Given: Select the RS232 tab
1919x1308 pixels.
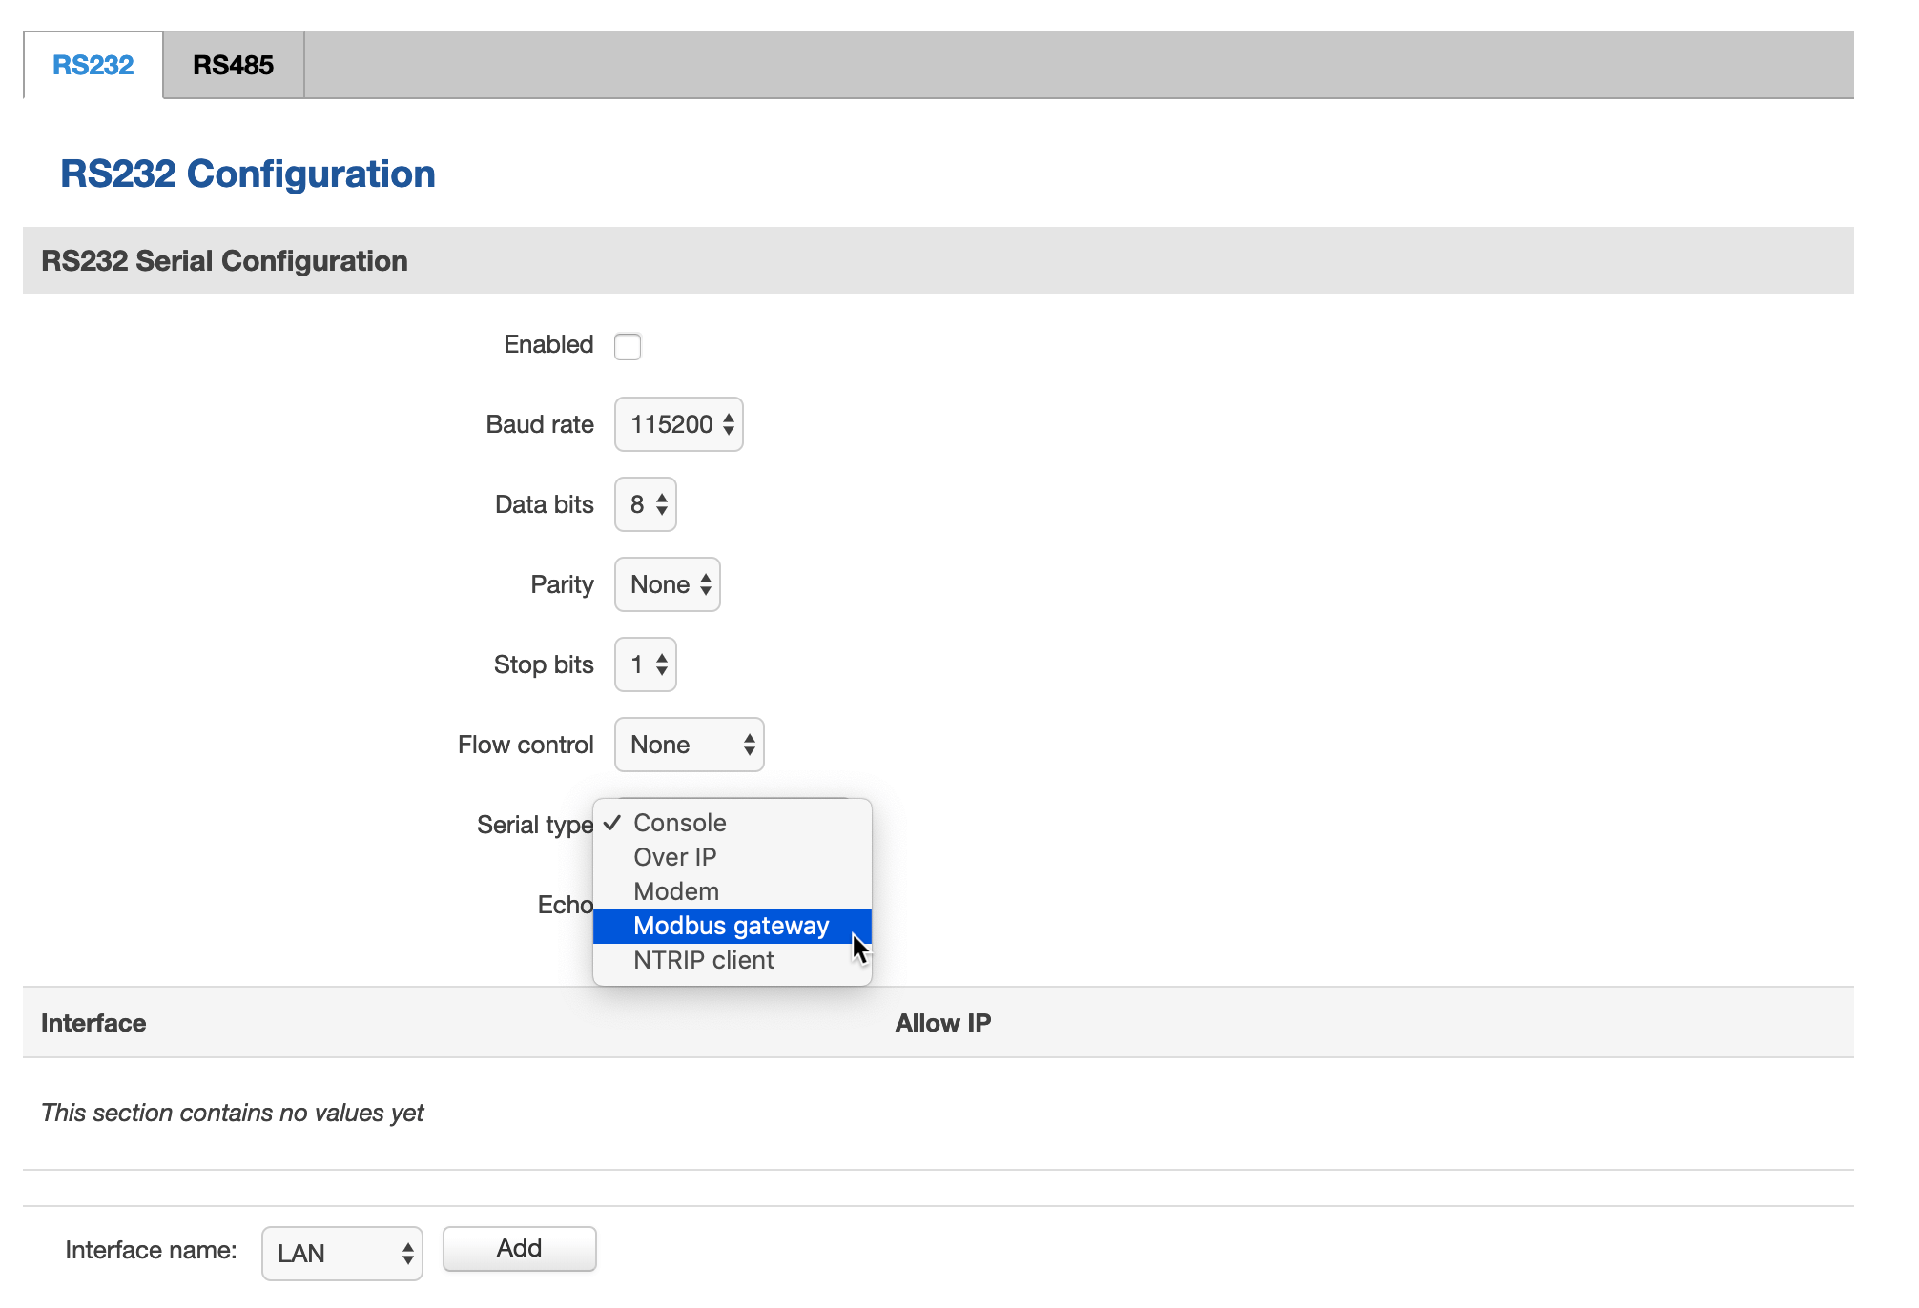Looking at the screenshot, I should (93, 65).
